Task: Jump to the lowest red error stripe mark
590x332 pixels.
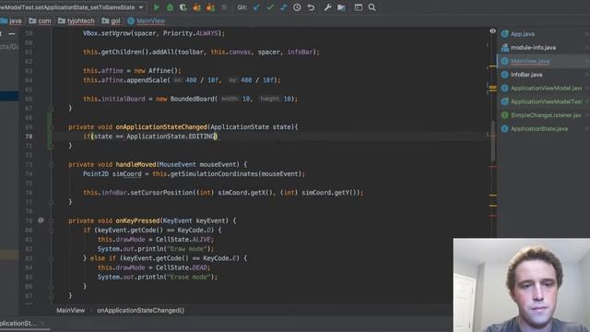Action: click(493, 216)
